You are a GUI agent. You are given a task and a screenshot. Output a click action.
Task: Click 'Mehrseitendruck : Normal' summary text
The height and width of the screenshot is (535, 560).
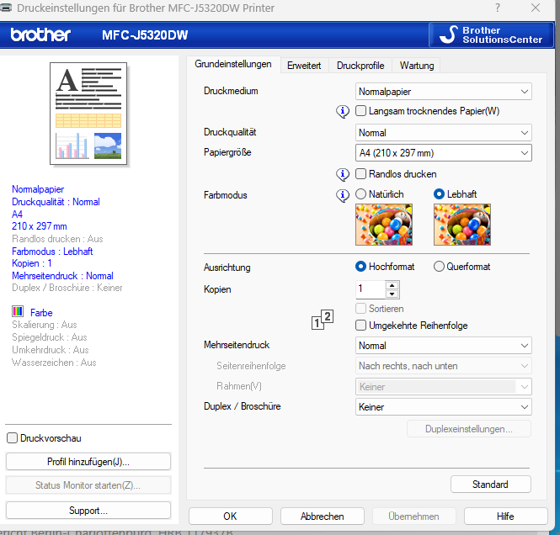62,276
